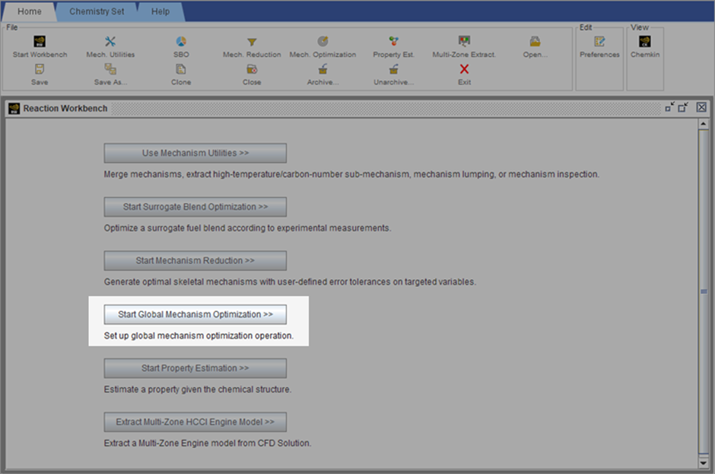Image resolution: width=715 pixels, height=474 pixels.
Task: Click scrollbar down arrow in workbench
Action: [704, 463]
